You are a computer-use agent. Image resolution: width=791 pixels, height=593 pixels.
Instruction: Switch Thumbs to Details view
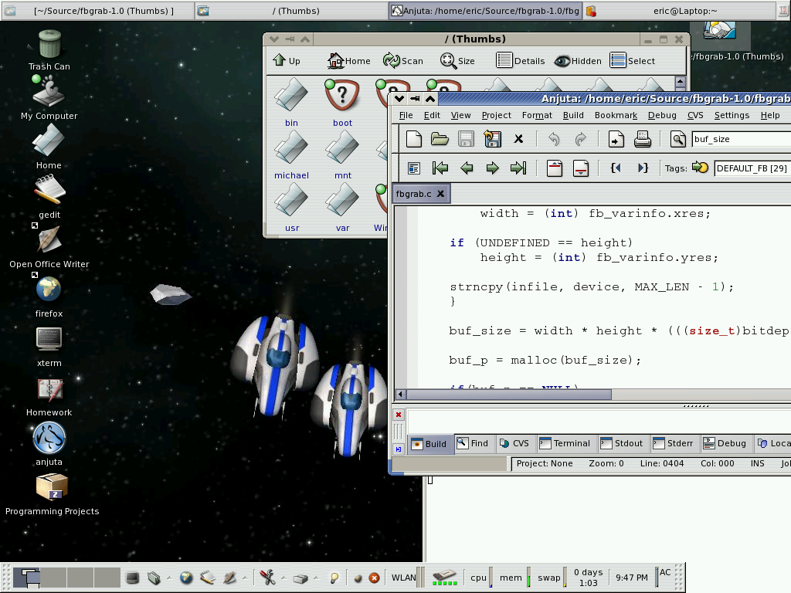(520, 60)
